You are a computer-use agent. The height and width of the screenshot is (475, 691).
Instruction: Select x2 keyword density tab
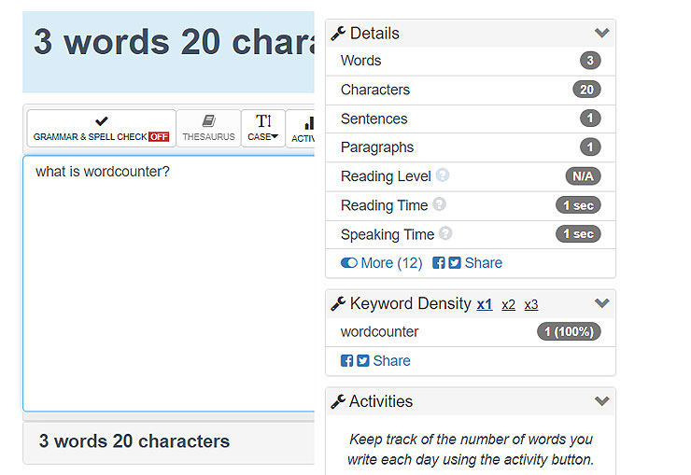tap(509, 304)
